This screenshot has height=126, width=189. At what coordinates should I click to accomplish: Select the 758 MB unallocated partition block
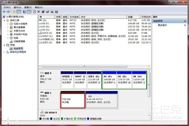coord(72,100)
